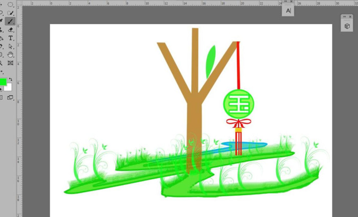
Task: Expand the Character panel dock arrows
Action: point(285,2)
